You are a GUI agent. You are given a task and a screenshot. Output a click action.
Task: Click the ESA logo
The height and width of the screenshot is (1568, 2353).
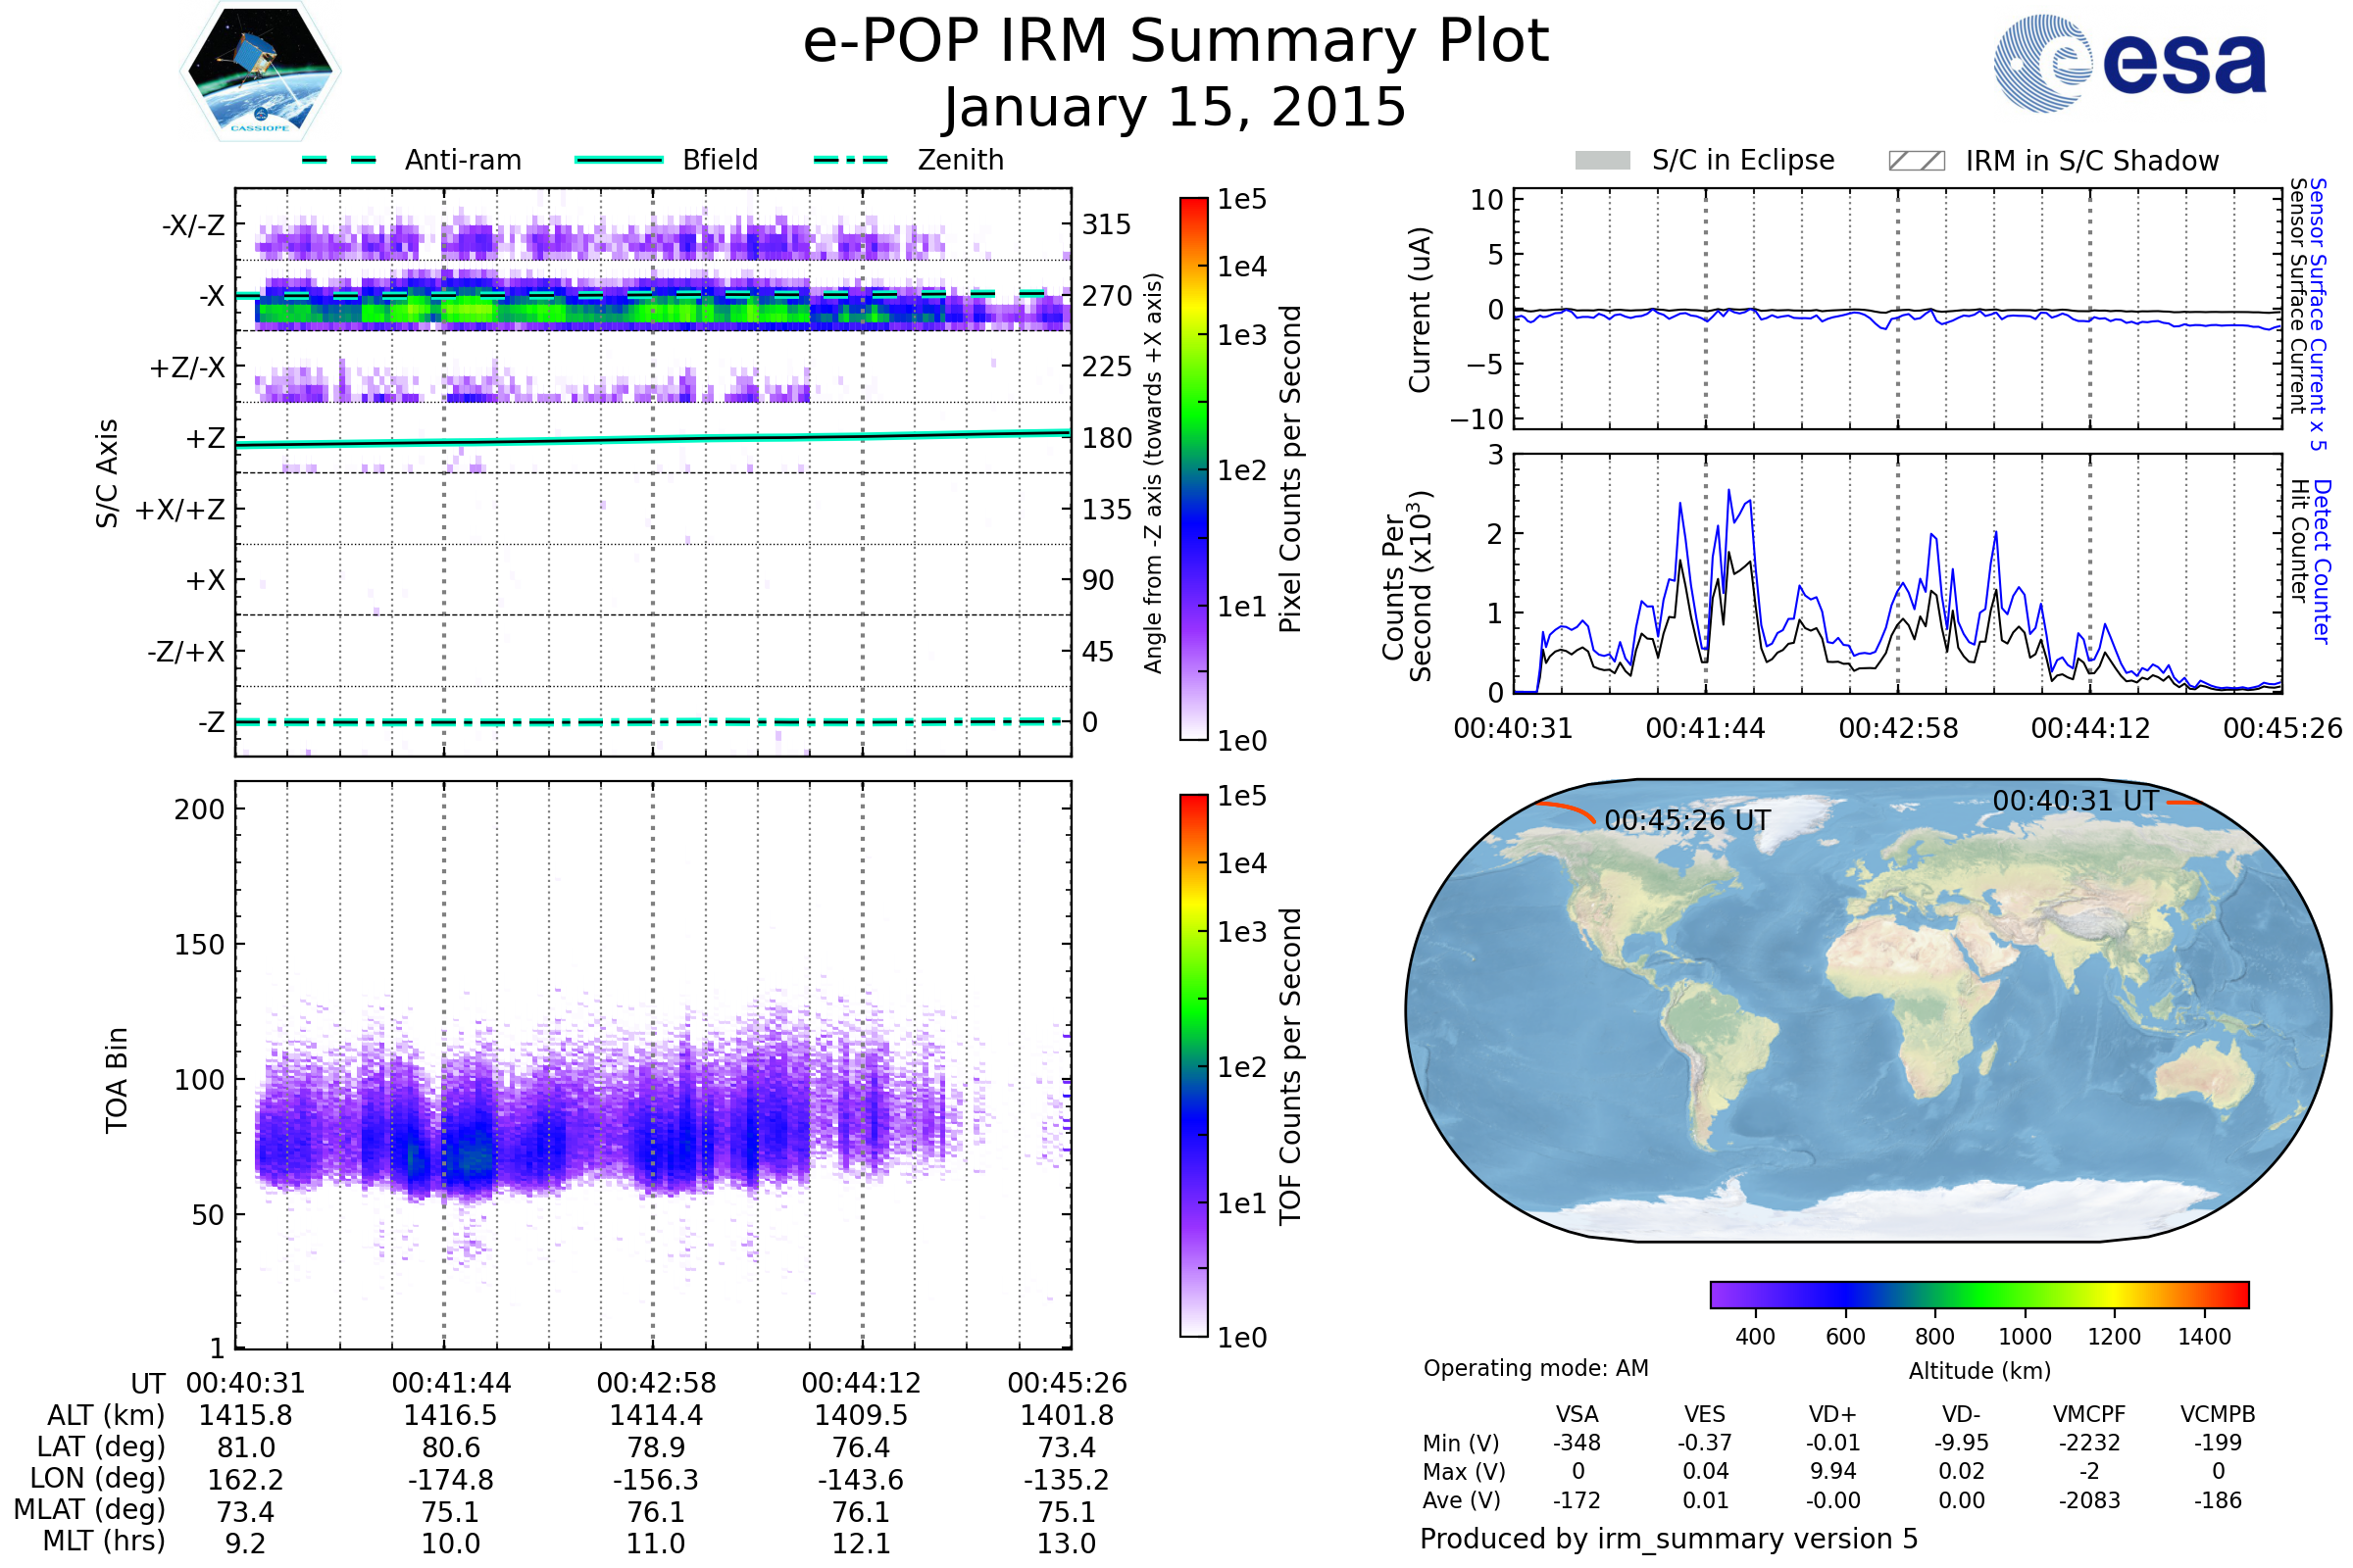pos(2130,64)
